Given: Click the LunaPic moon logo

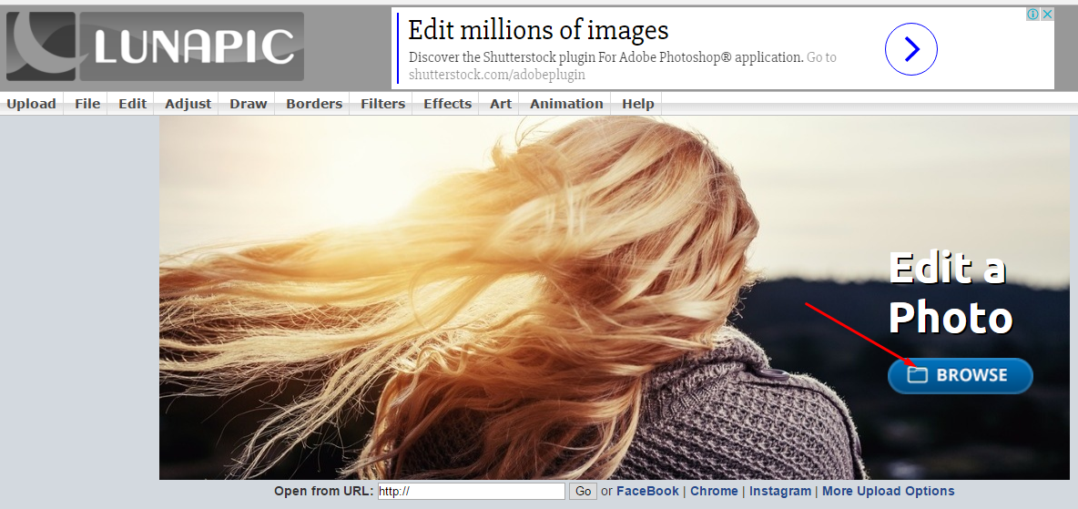Looking at the screenshot, I should [41, 46].
